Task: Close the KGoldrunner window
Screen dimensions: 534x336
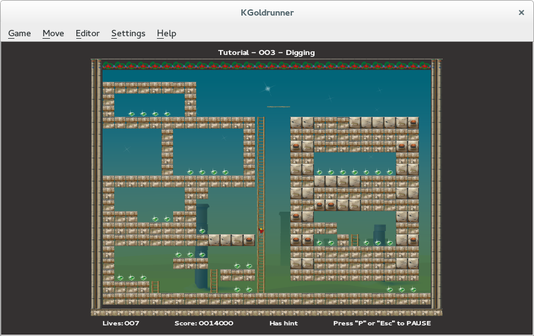Action: pyautogui.click(x=521, y=12)
